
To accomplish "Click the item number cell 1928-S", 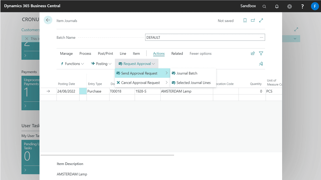I will [x=148, y=91].
